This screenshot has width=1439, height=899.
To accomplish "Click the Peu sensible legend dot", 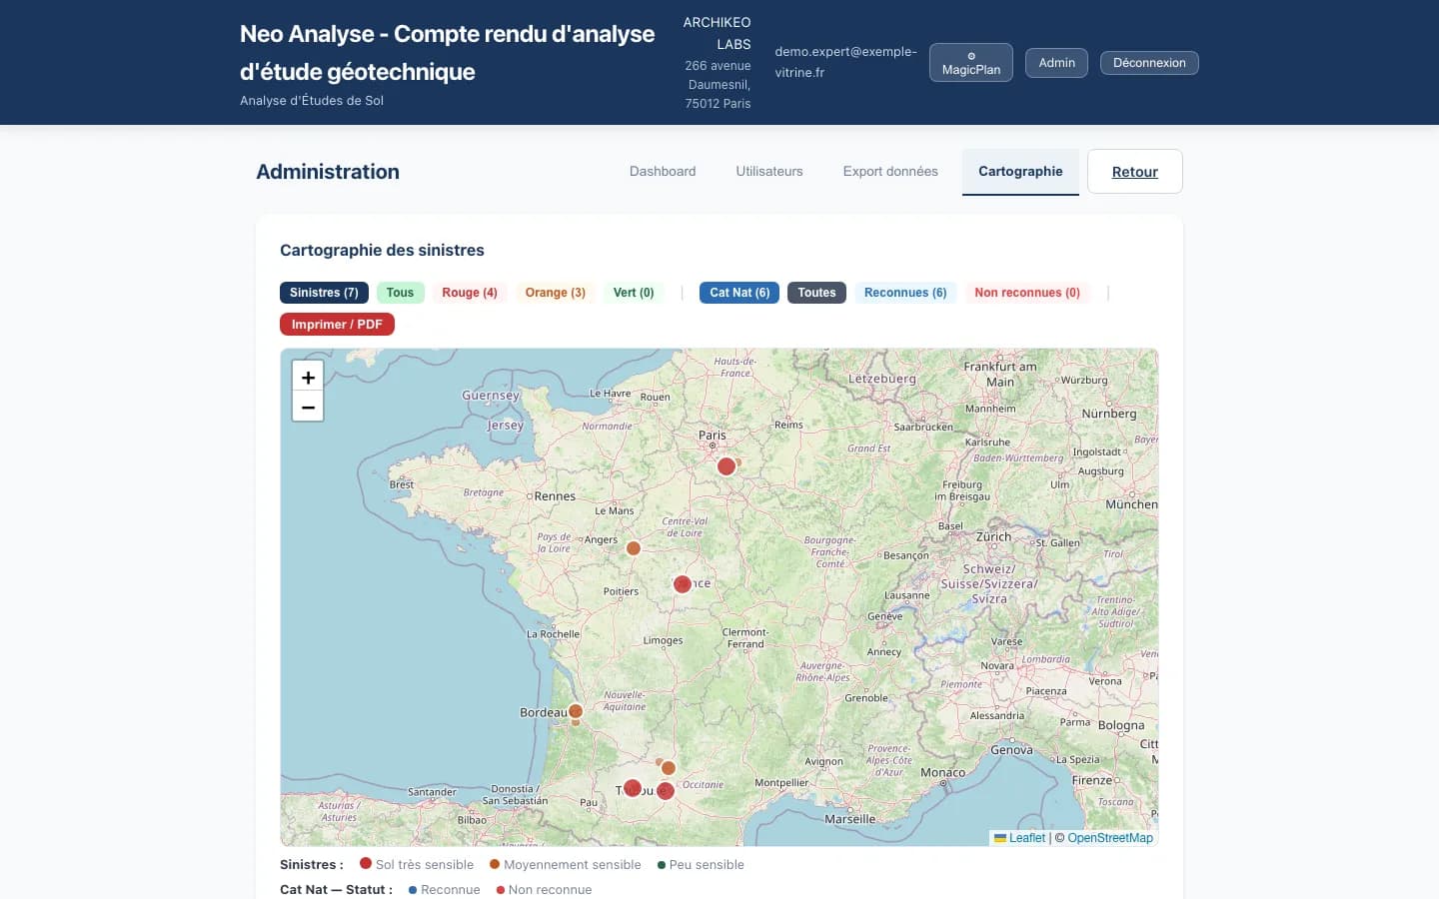I will pyautogui.click(x=662, y=865).
